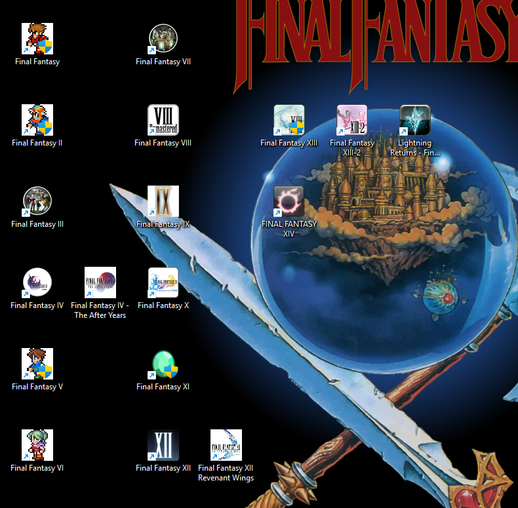Click the 'Final Fantasy VIII' label text
Image resolution: width=518 pixels, height=508 pixels.
coord(163,143)
